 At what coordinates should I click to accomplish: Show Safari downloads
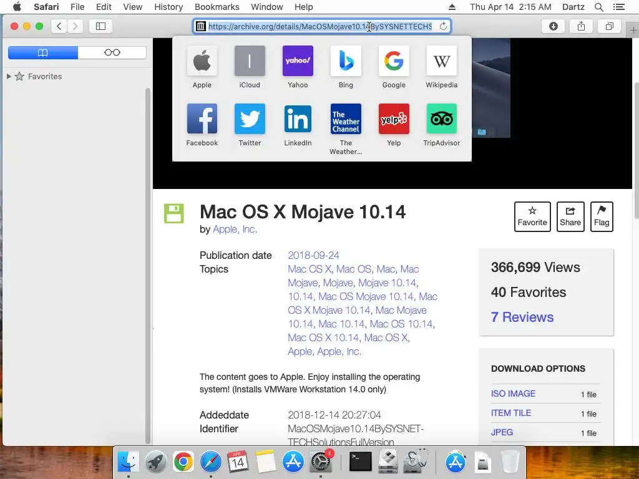click(x=554, y=26)
